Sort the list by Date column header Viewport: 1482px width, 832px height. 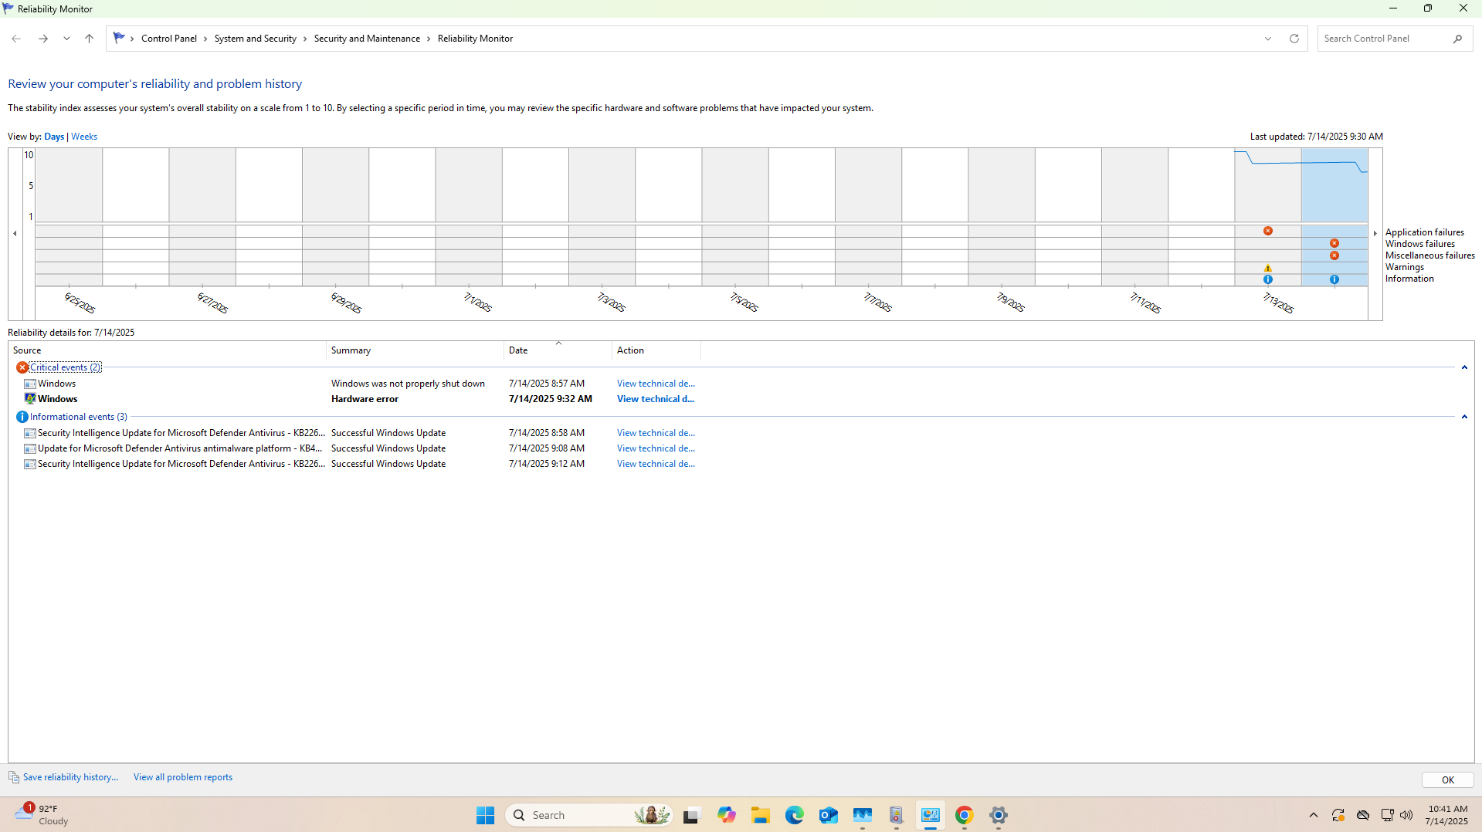click(x=518, y=350)
